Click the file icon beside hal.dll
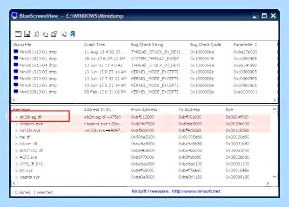Screen dimensions: 289x207 coord(16,137)
